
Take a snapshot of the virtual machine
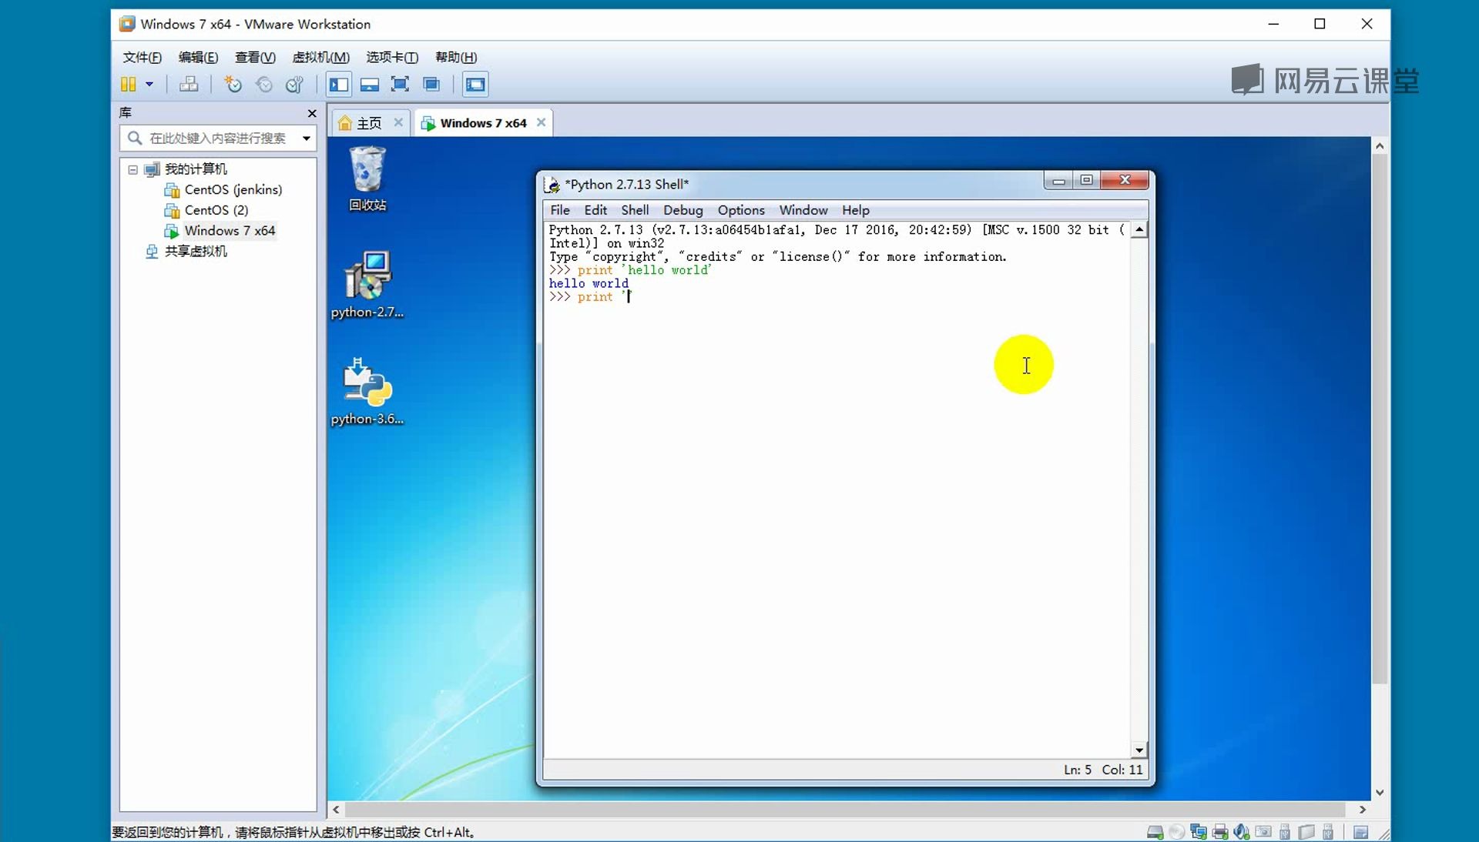233,84
